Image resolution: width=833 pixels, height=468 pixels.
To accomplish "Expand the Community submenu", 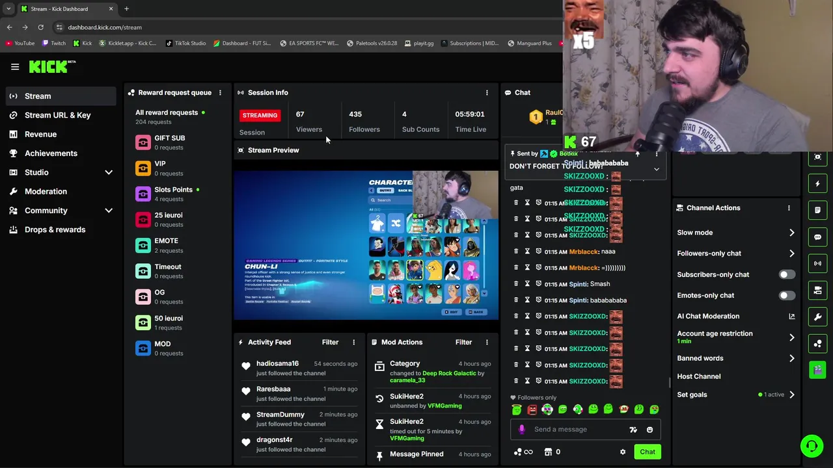I will coord(109,211).
